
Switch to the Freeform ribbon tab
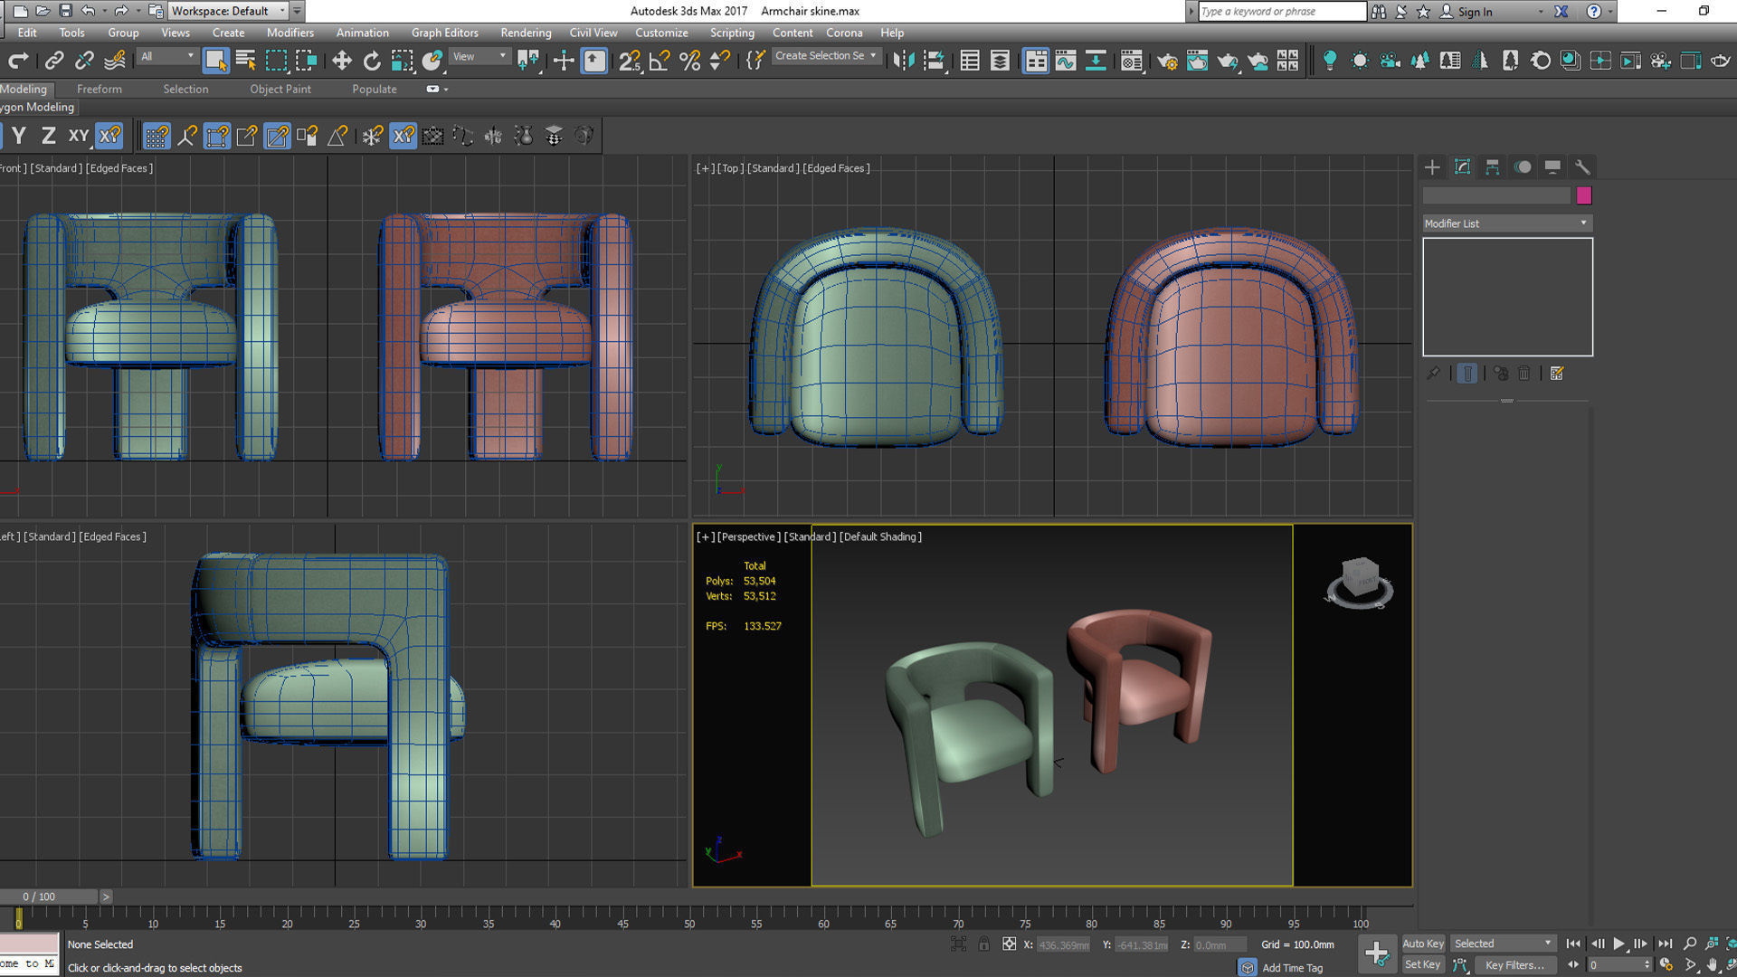click(100, 90)
